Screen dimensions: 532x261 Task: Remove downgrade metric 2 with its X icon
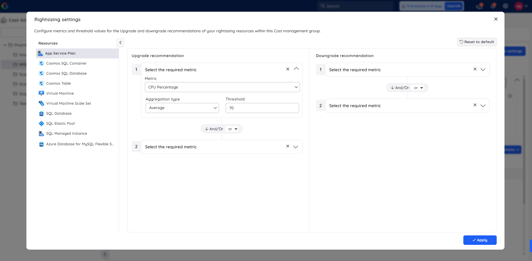tap(475, 105)
